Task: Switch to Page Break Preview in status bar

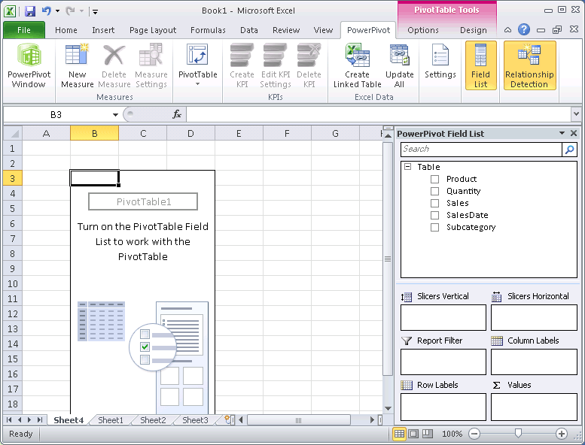Action: coord(428,434)
